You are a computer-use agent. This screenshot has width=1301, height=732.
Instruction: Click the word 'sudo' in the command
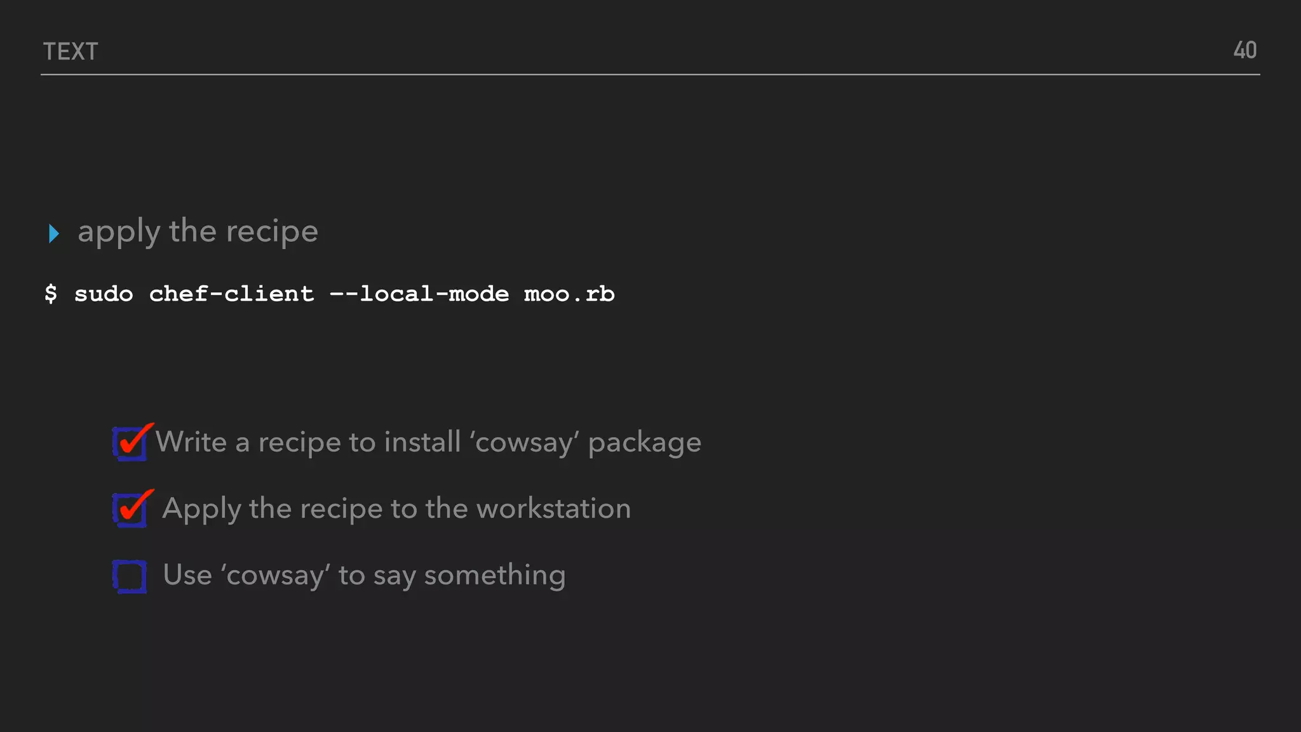[104, 294]
